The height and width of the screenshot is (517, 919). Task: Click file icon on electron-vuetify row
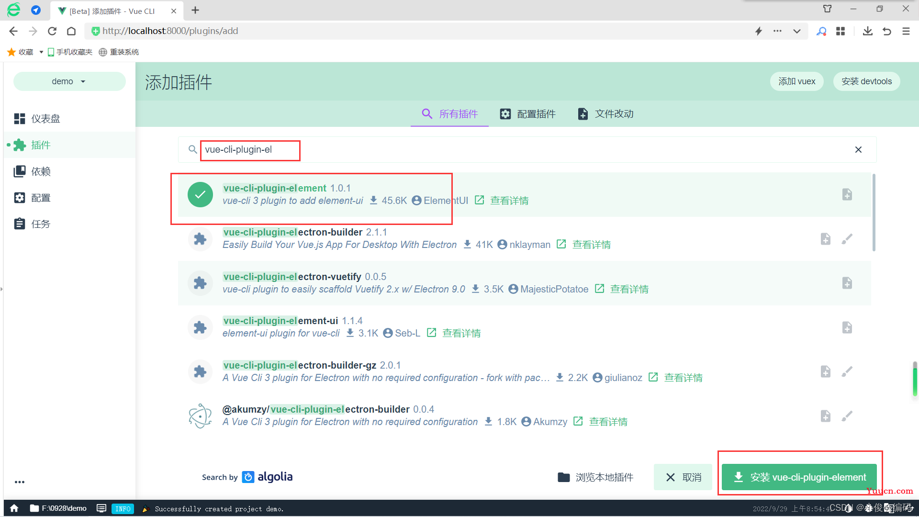click(x=847, y=283)
